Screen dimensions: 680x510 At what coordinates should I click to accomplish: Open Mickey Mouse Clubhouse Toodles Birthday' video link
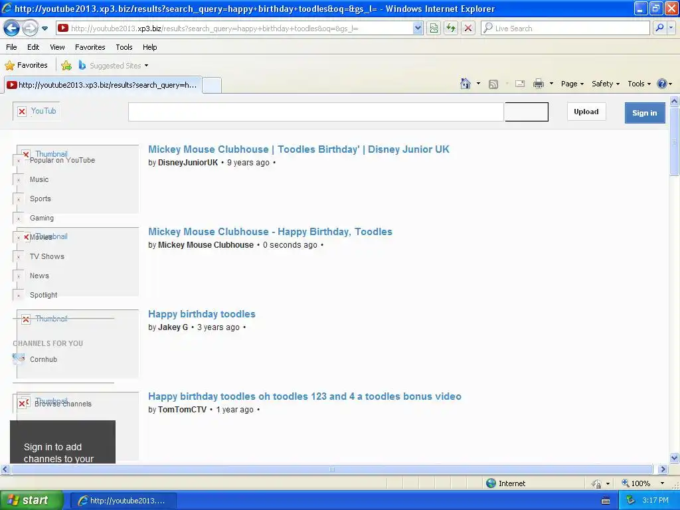(298, 149)
